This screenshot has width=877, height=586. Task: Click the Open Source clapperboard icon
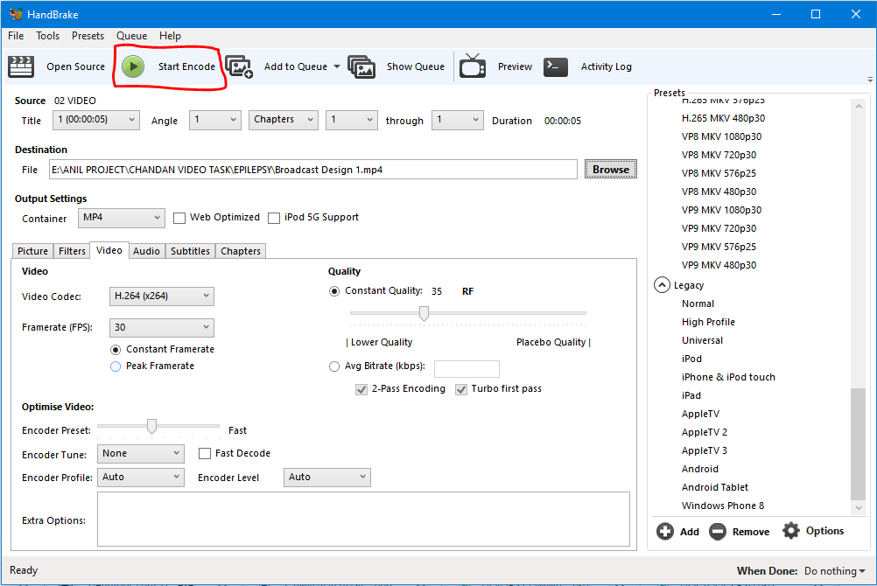click(21, 66)
